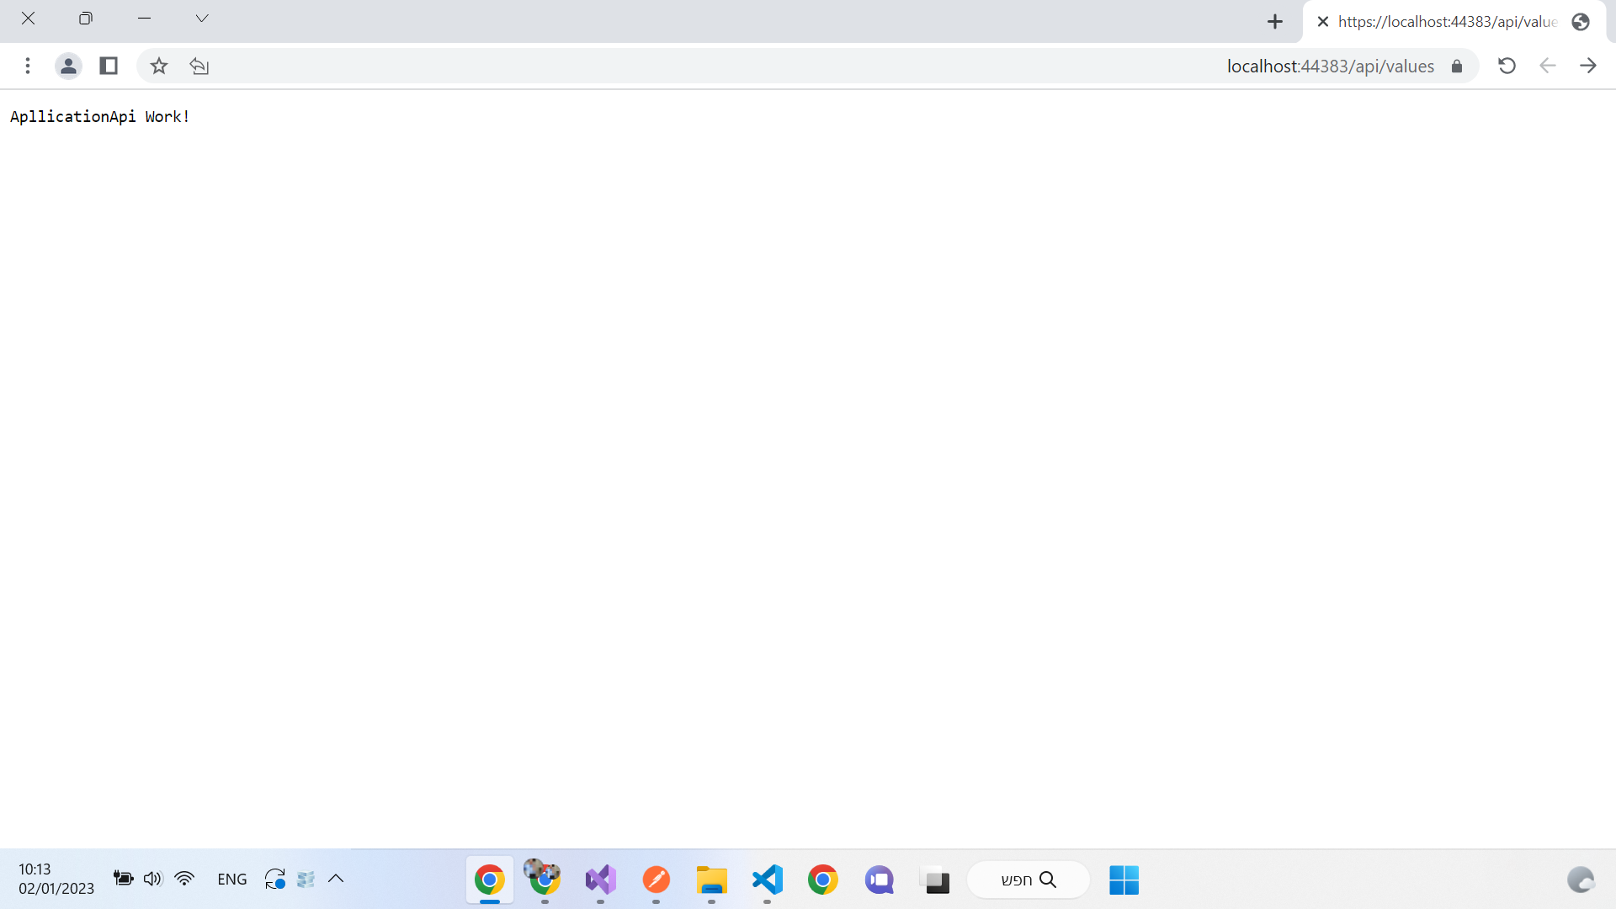The width and height of the screenshot is (1616, 909).
Task: Open the tab search chevron dropdown
Action: [x=201, y=19]
